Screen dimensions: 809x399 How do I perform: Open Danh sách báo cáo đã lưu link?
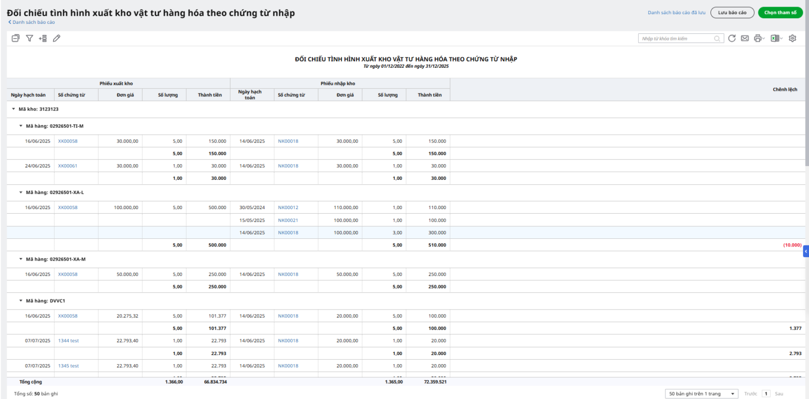[676, 13]
